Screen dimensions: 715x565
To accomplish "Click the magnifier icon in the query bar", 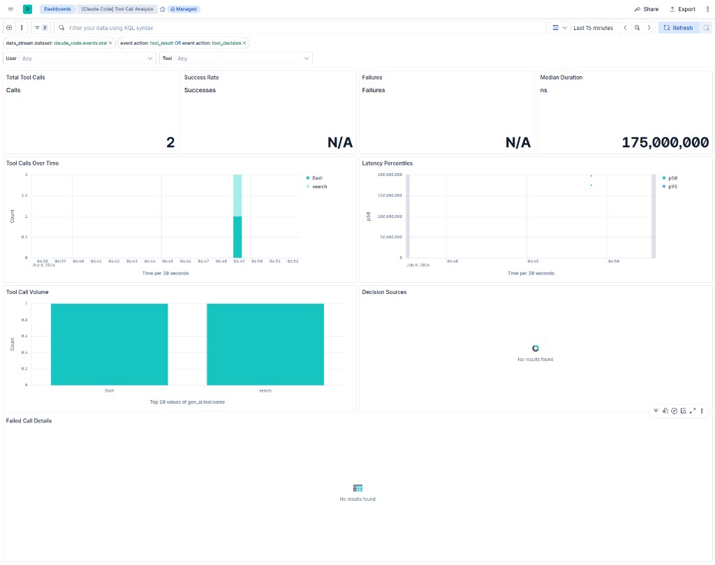I will [61, 28].
